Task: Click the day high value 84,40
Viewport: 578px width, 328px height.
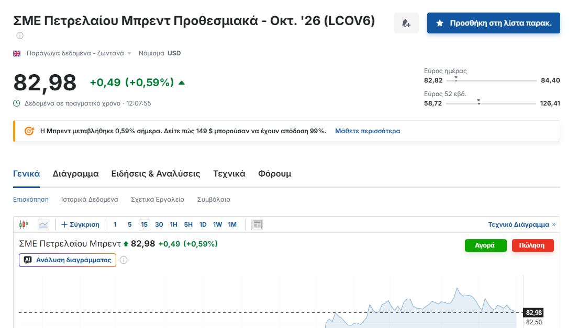Action: point(550,80)
